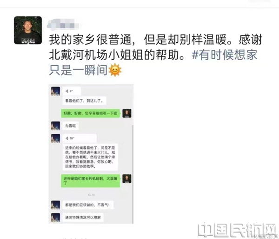
Task: Tap the avatar next to 遇见特殊情况可以理解
Action: pos(55,218)
